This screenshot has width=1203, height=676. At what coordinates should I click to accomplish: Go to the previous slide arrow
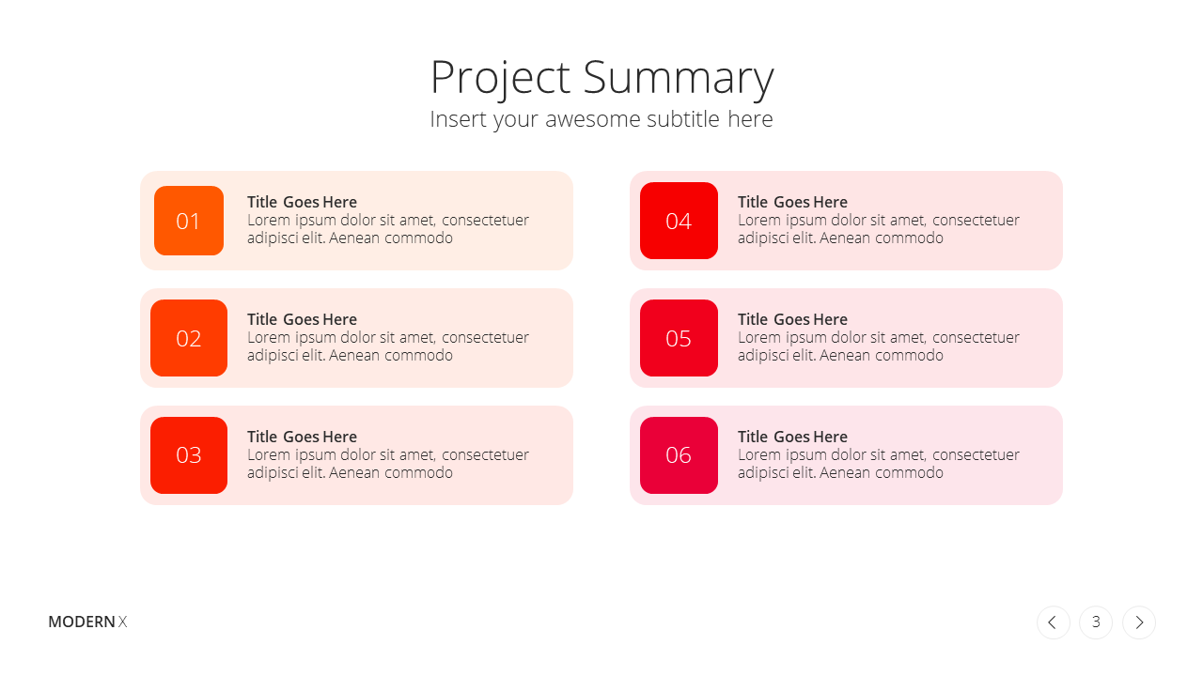[x=1053, y=622]
